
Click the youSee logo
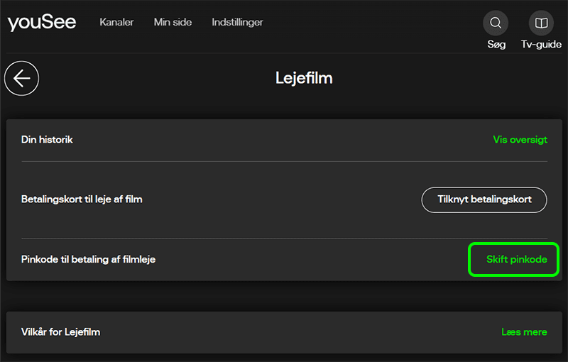click(43, 23)
